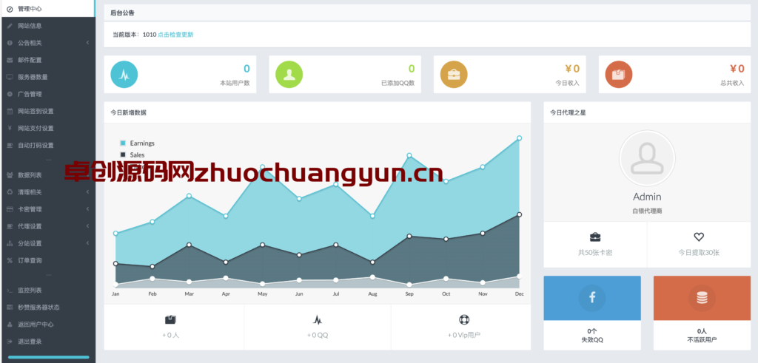Click the orange wallet icon for 总共收入
This screenshot has width=758, height=363.
pos(619,75)
